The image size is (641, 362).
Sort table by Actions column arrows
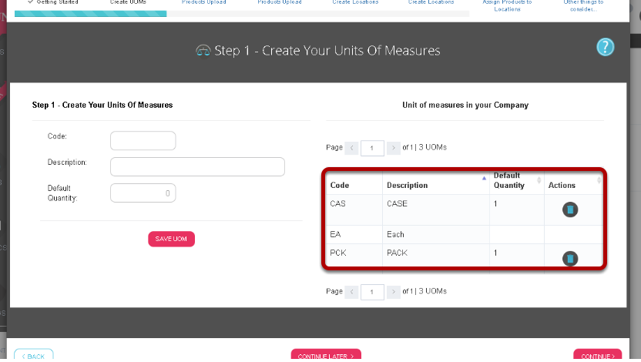tap(599, 180)
